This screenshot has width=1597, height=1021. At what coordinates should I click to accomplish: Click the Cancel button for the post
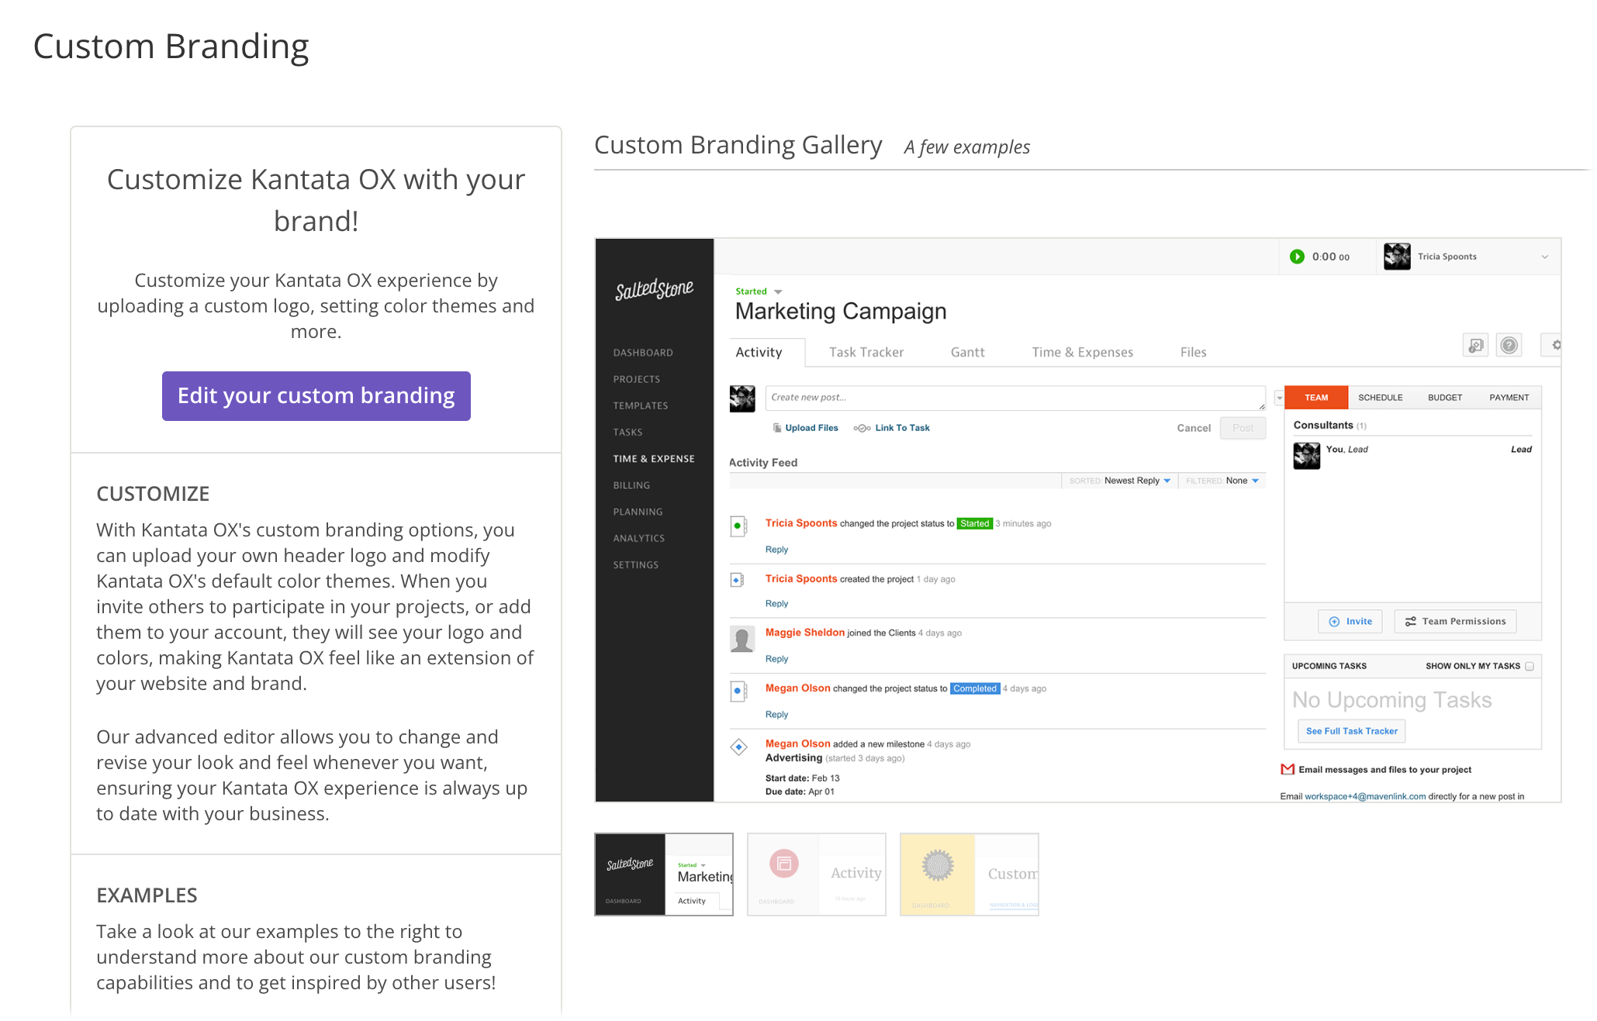[x=1194, y=428]
